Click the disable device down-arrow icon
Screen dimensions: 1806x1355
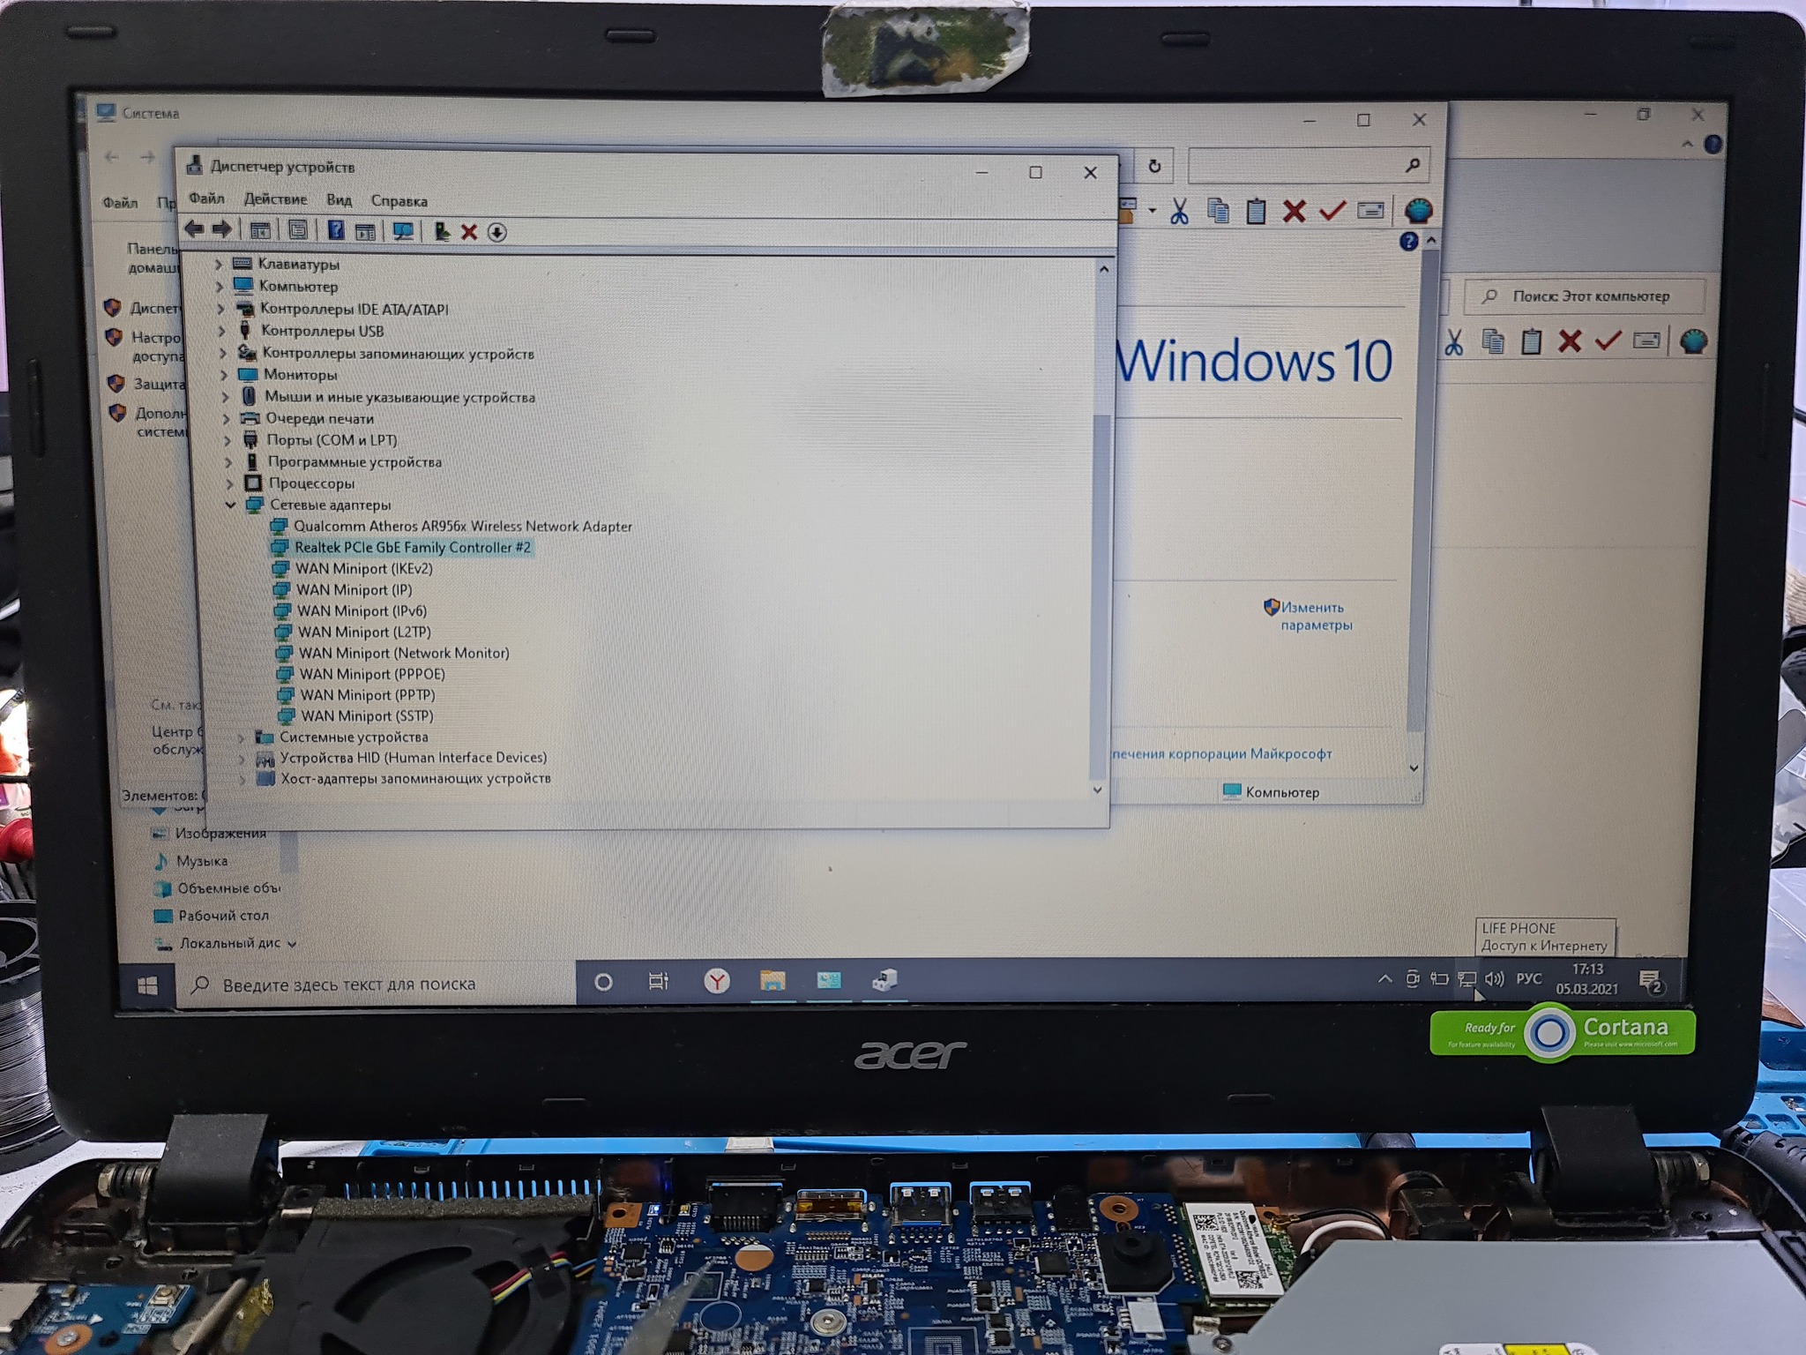(497, 233)
